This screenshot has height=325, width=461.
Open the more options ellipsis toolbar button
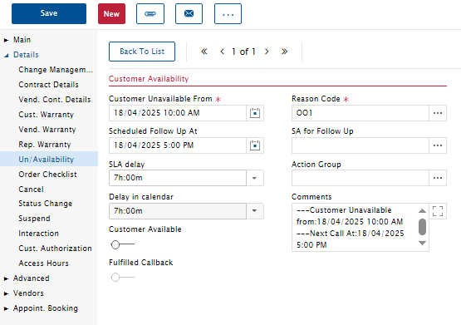pos(228,13)
